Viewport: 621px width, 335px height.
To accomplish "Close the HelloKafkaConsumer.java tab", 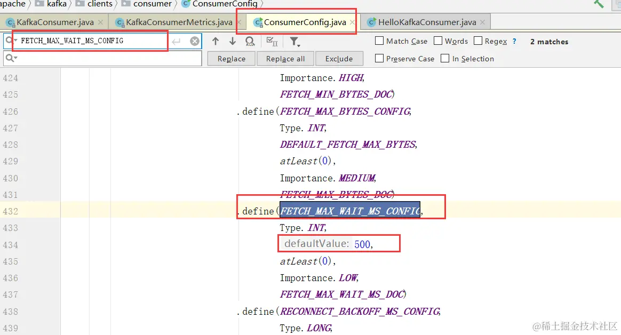I will coord(482,22).
